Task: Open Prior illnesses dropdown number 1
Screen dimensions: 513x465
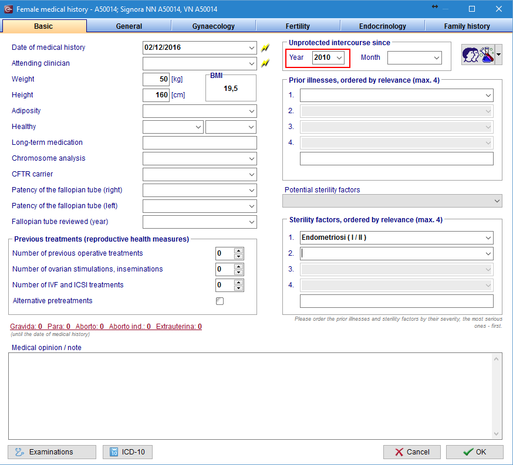Action: (x=488, y=96)
